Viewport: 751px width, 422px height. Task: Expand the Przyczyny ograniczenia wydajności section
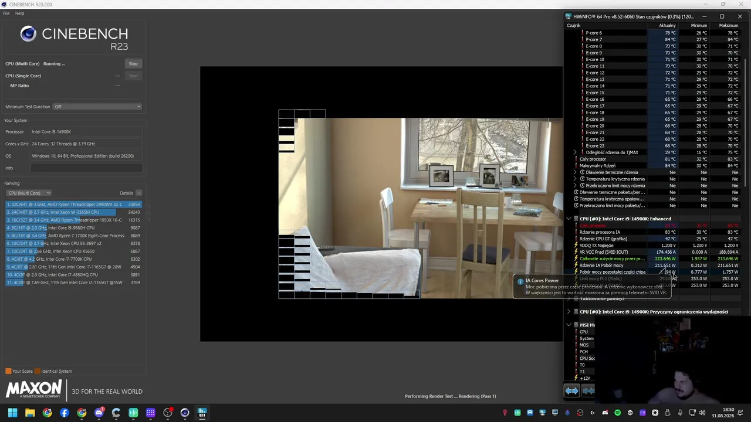point(568,312)
